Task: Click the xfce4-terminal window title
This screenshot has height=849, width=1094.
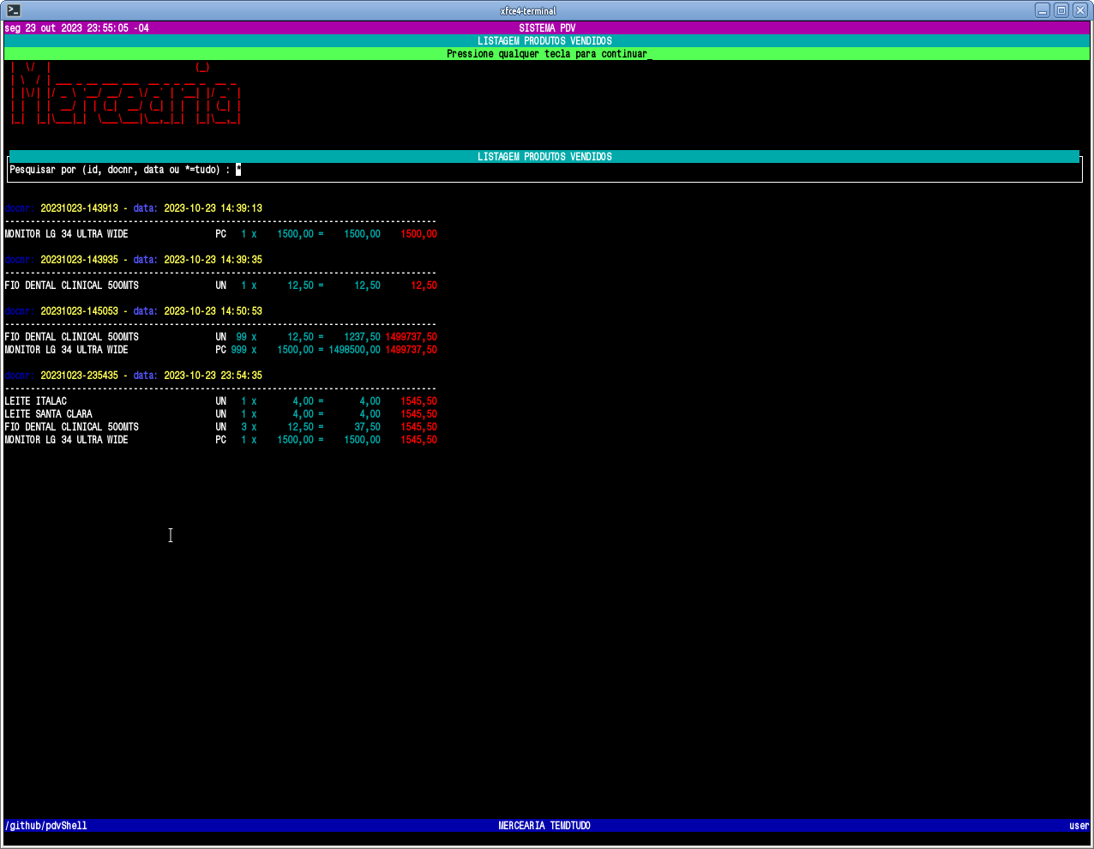Action: (528, 10)
